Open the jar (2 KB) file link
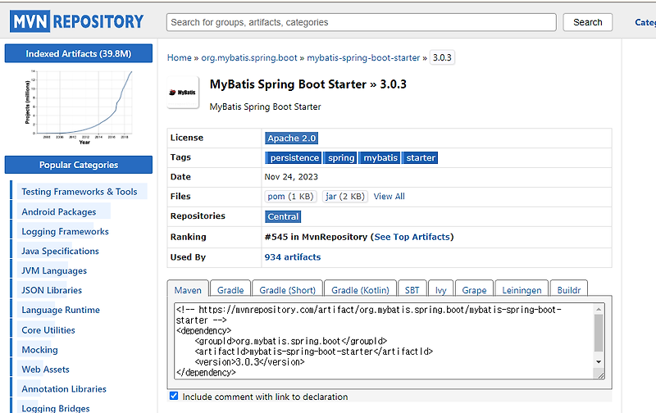The image size is (656, 413). click(x=345, y=197)
